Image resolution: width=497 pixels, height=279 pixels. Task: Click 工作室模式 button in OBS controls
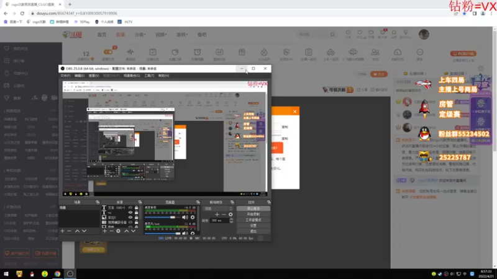253,220
